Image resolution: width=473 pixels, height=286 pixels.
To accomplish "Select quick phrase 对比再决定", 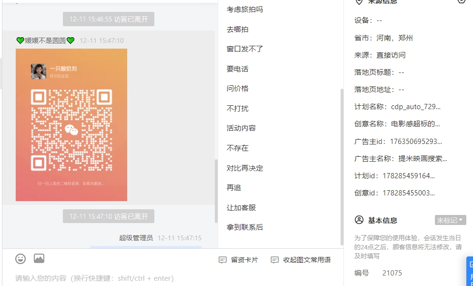I will pyautogui.click(x=245, y=168).
